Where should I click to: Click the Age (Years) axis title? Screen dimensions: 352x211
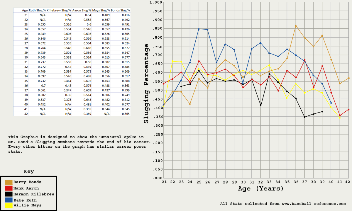click(x=261, y=188)
